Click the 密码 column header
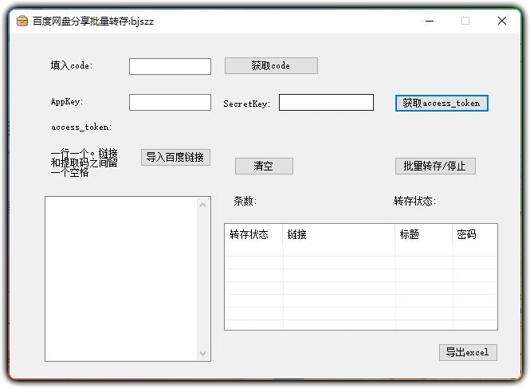Screen dimensions: 530x388 [475, 234]
